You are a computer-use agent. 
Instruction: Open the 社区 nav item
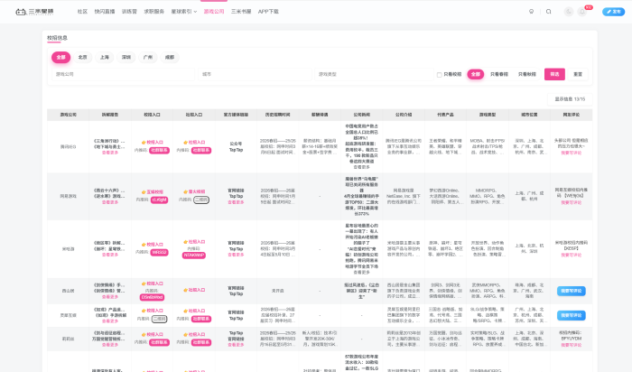coord(83,12)
